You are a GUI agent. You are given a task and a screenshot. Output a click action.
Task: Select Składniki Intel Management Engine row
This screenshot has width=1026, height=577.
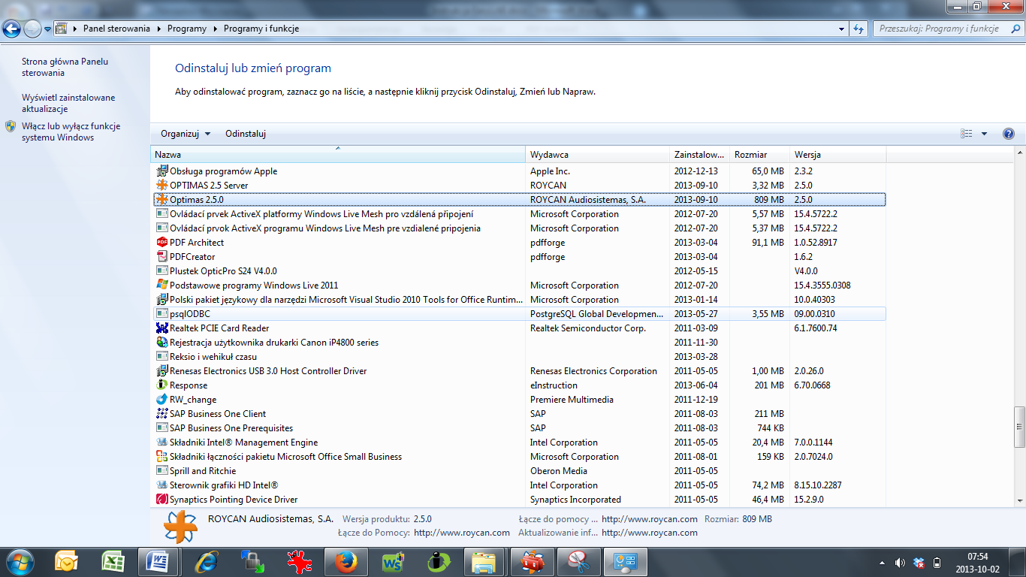click(x=519, y=443)
